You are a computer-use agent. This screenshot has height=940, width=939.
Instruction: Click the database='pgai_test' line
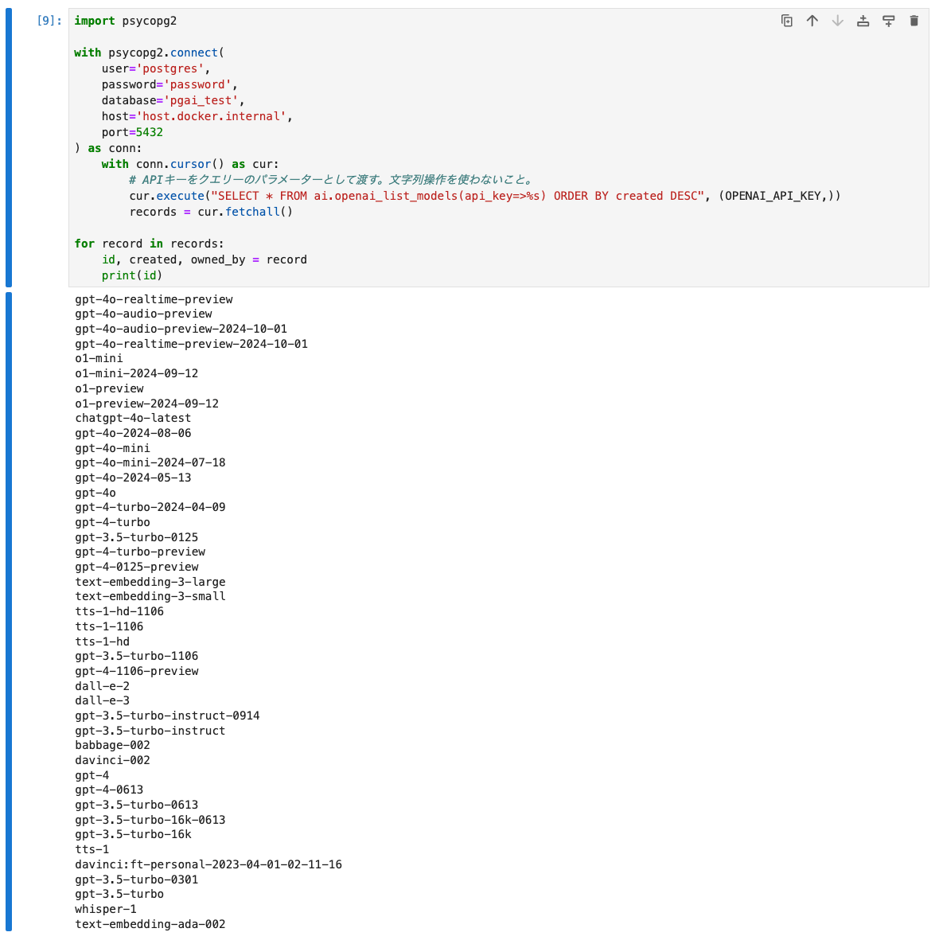click(x=173, y=101)
